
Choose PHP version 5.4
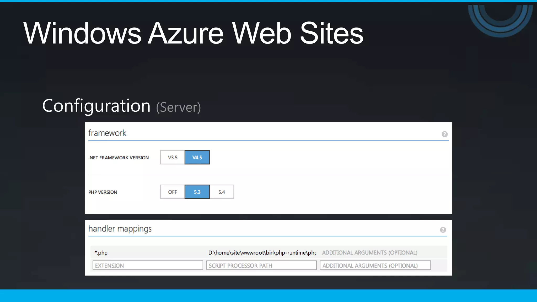coord(222,192)
